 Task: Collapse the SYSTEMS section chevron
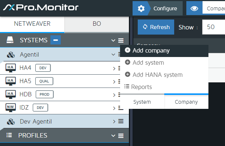113,40
